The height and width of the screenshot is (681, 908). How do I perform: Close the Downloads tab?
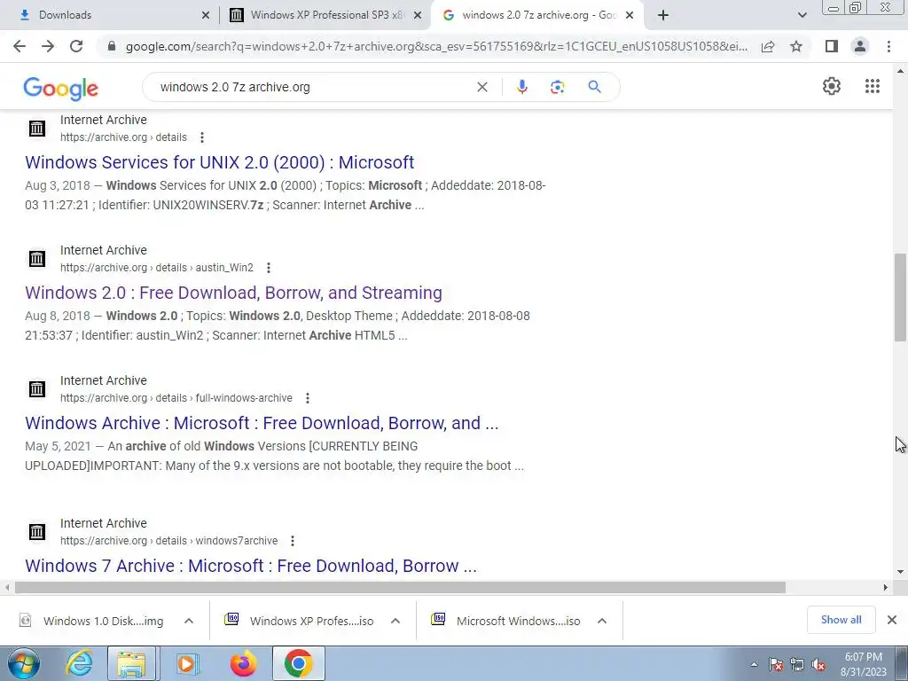coord(206,16)
